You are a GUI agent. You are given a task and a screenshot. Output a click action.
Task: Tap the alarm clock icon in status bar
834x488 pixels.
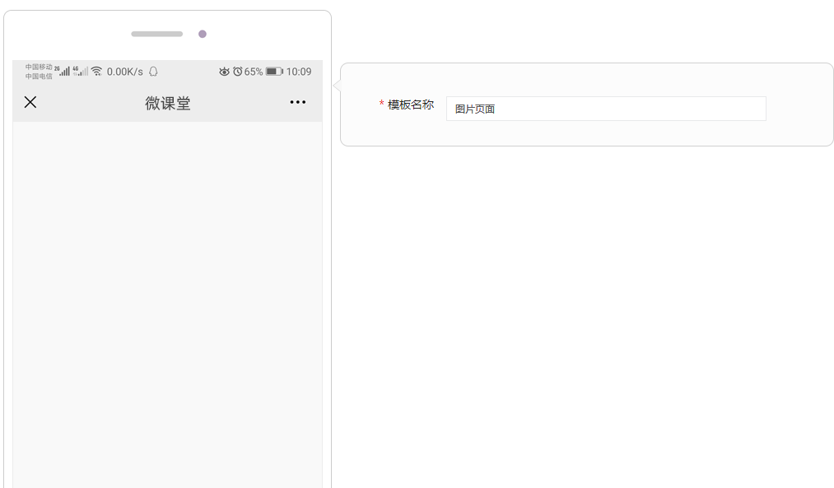238,72
